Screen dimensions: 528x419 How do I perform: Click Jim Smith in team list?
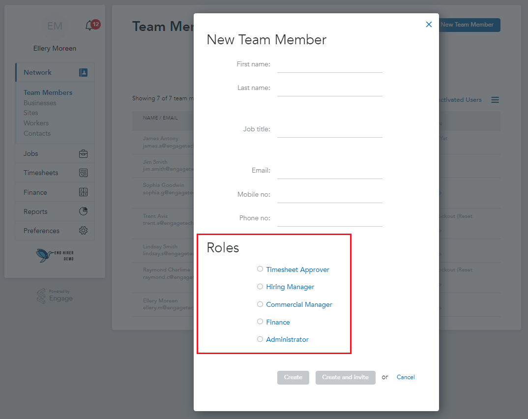[155, 162]
